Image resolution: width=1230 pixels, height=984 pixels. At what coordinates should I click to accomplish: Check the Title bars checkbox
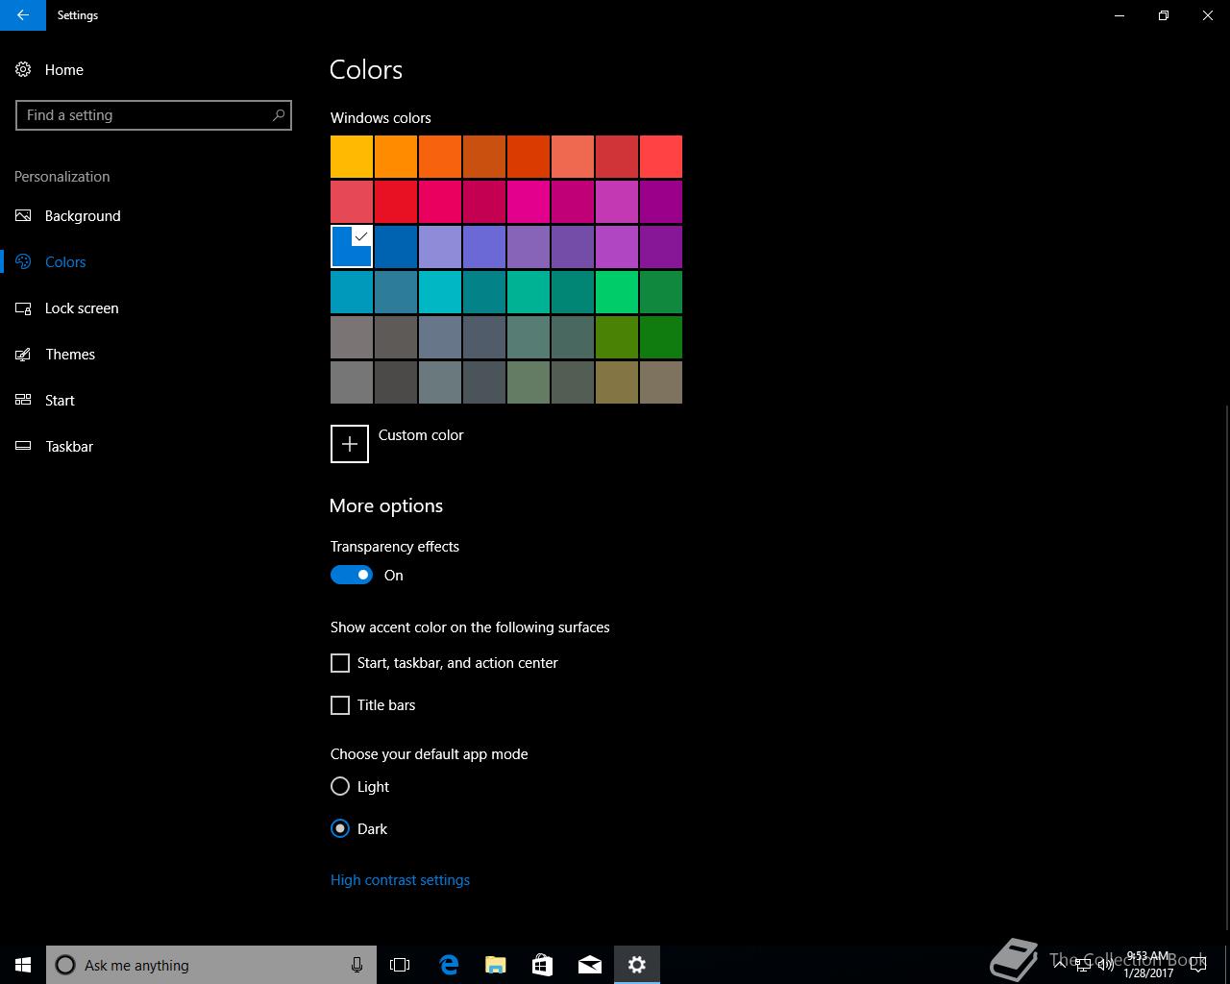pos(340,705)
